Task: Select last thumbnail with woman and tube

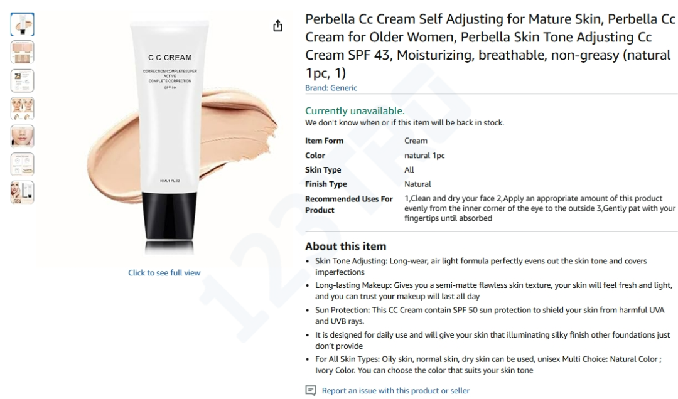Action: point(23,193)
